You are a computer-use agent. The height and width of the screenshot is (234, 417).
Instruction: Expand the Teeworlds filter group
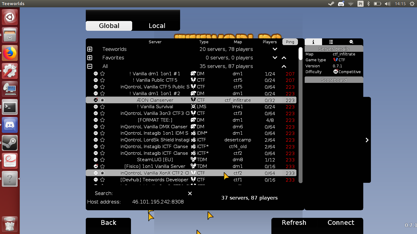(x=90, y=49)
